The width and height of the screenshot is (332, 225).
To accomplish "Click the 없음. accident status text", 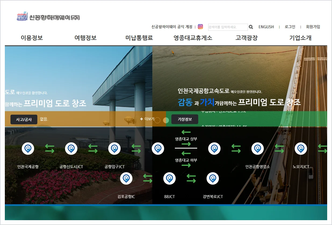I will [x=44, y=119].
